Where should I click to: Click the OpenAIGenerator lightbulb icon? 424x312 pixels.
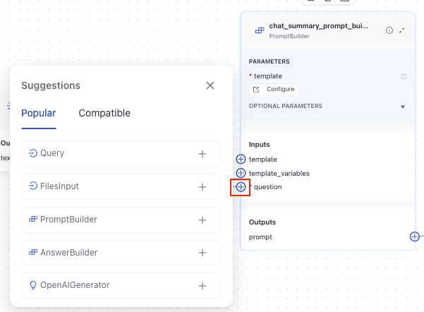(33, 285)
